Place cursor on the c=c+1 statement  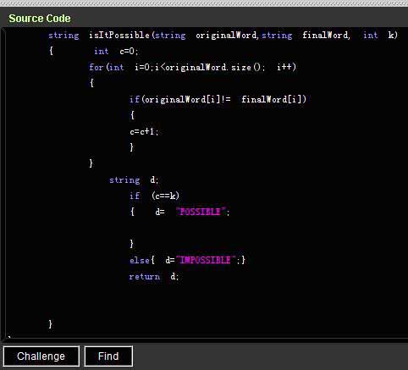144,131
